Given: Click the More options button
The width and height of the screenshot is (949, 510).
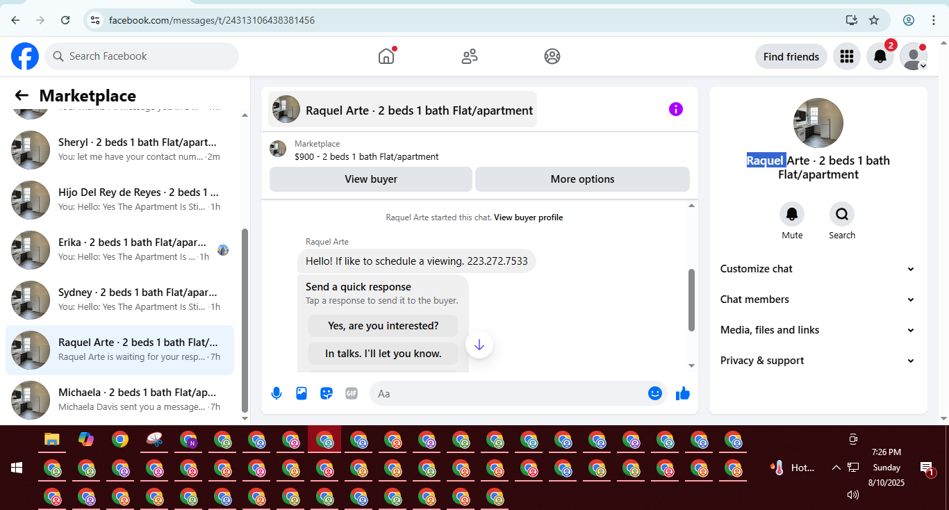Looking at the screenshot, I should point(582,179).
